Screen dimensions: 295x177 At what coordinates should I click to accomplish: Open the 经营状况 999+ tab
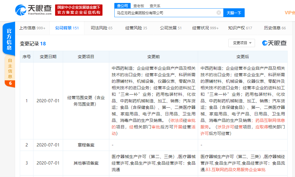[x=206, y=28]
